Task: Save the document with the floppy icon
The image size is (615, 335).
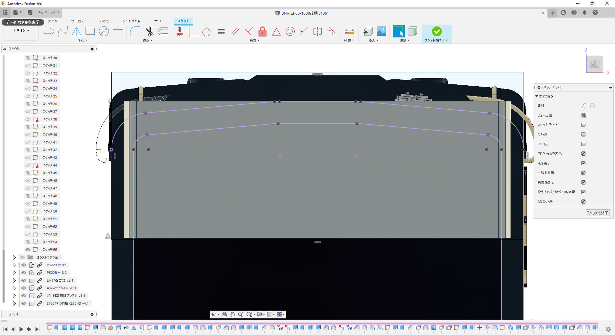Action: pyautogui.click(x=30, y=13)
